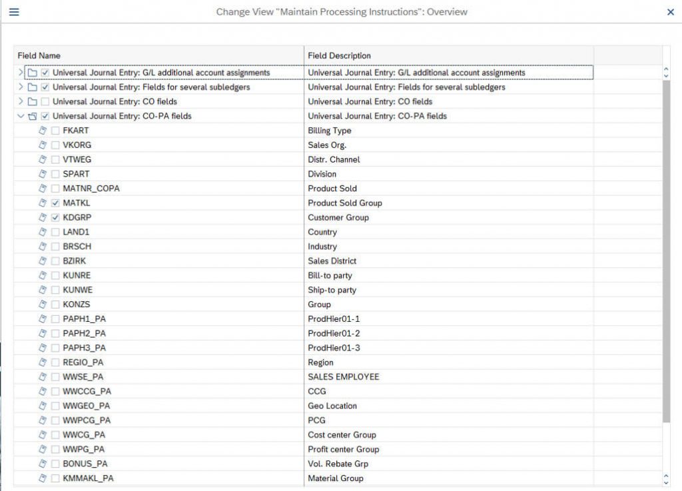Select the Customer Group description cell
The image size is (682, 491).
(449, 217)
